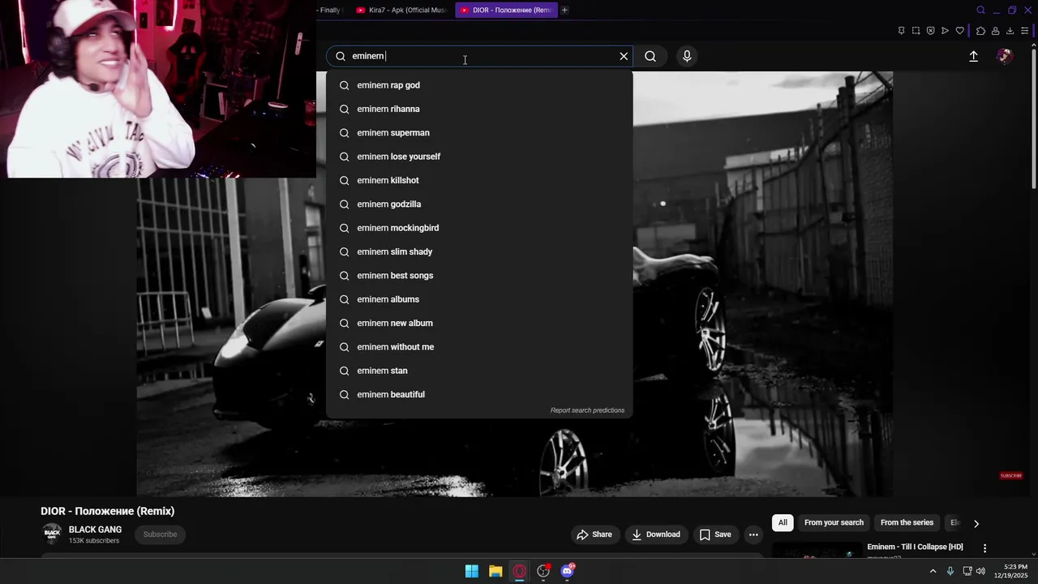The width and height of the screenshot is (1038, 584).
Task: Save the video to a playlist
Action: tap(715, 535)
